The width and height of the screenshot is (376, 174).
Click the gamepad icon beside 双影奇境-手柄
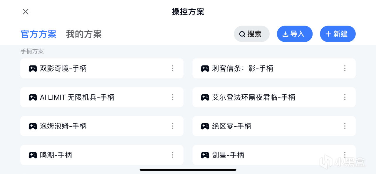(33, 68)
